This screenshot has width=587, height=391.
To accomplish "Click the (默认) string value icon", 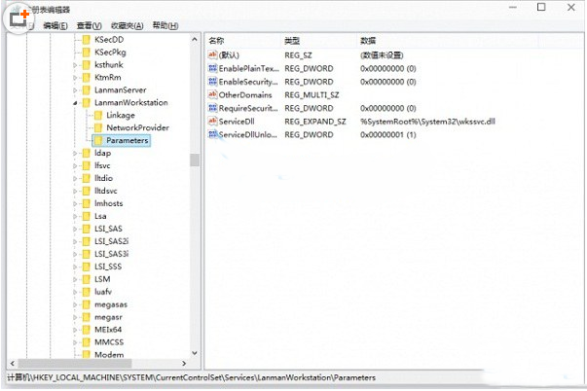I will [212, 55].
